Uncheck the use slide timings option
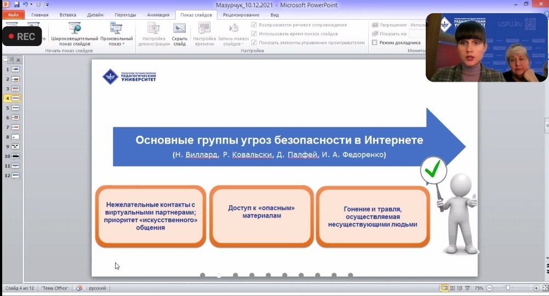Screen dimensions: 549x296 click(x=254, y=34)
